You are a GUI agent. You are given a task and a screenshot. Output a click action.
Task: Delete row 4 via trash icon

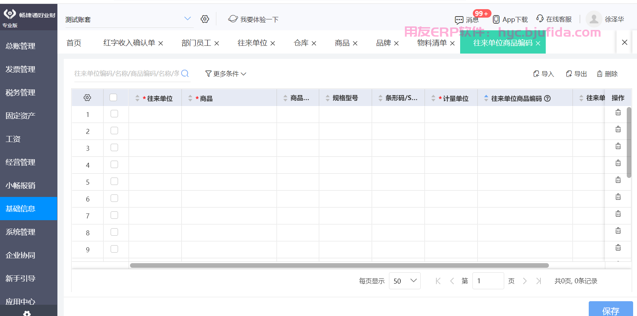pos(618,163)
